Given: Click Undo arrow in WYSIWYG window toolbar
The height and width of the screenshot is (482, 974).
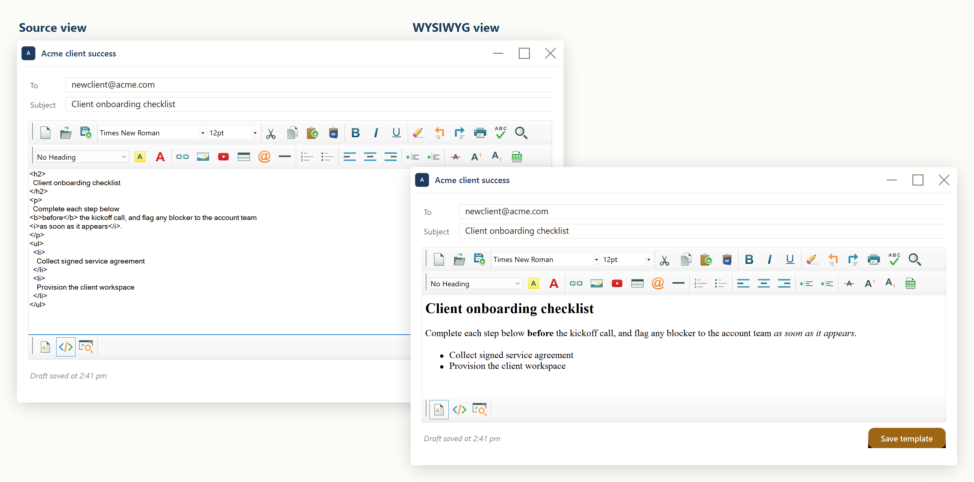Looking at the screenshot, I should coord(833,260).
